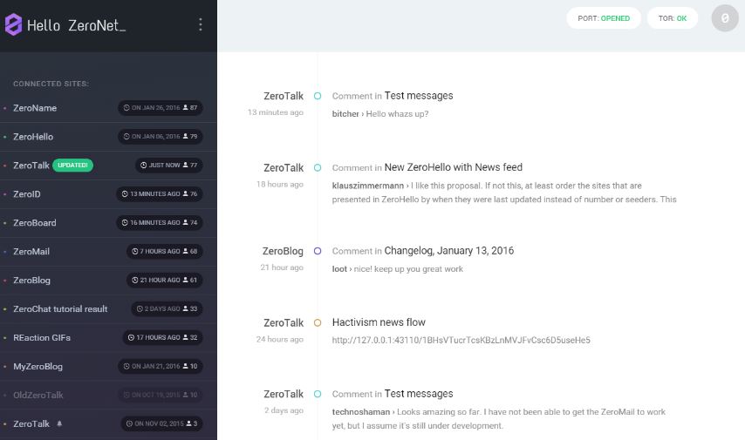Open the ZeroName site
The width and height of the screenshot is (745, 440).
point(35,108)
